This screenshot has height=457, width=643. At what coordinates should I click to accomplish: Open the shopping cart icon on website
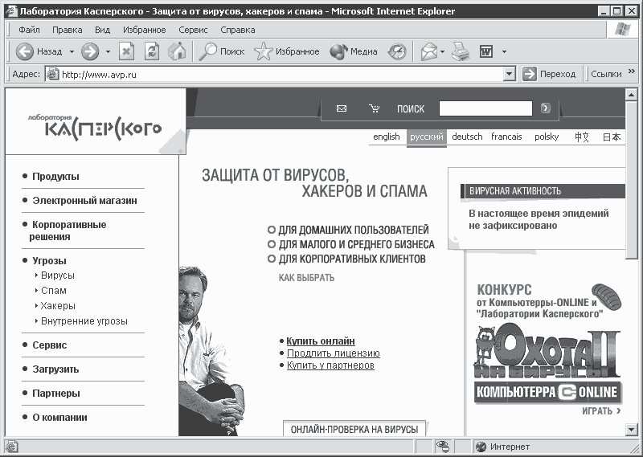point(374,108)
